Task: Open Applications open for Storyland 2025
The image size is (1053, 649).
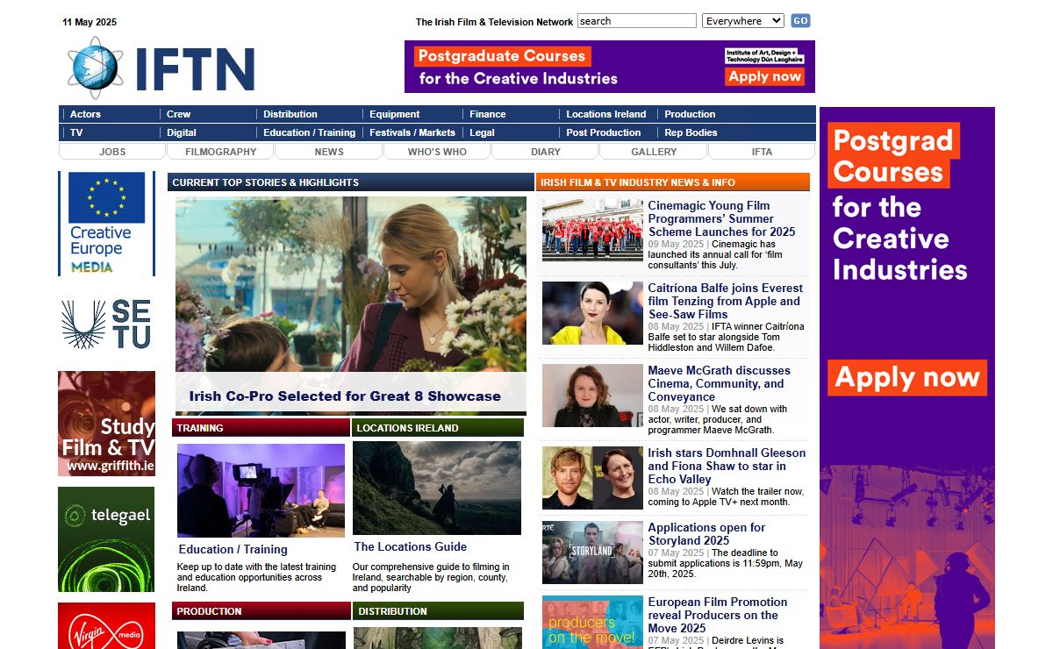Action: [x=706, y=534]
